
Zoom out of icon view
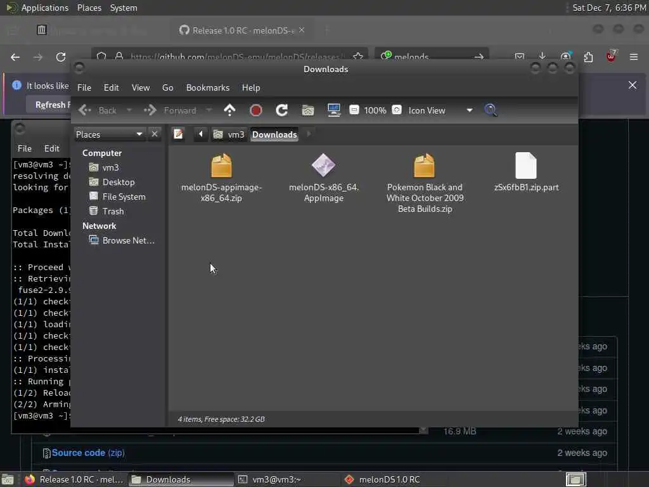pyautogui.click(x=354, y=110)
